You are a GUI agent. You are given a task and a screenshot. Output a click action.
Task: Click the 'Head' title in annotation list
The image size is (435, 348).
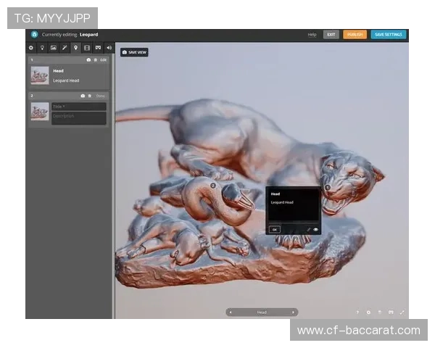[58, 71]
